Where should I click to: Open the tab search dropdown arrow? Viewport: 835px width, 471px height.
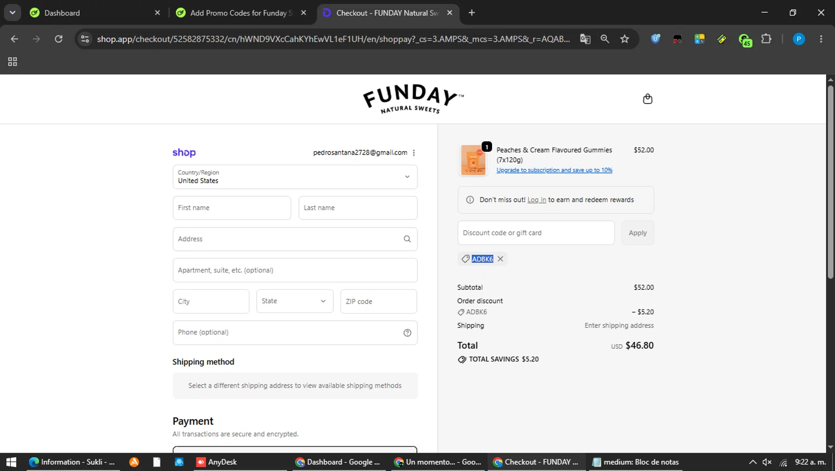[12, 13]
